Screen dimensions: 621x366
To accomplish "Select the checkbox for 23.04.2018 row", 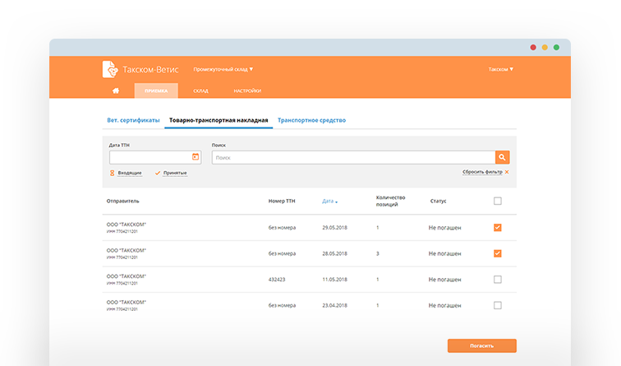I will pos(497,305).
